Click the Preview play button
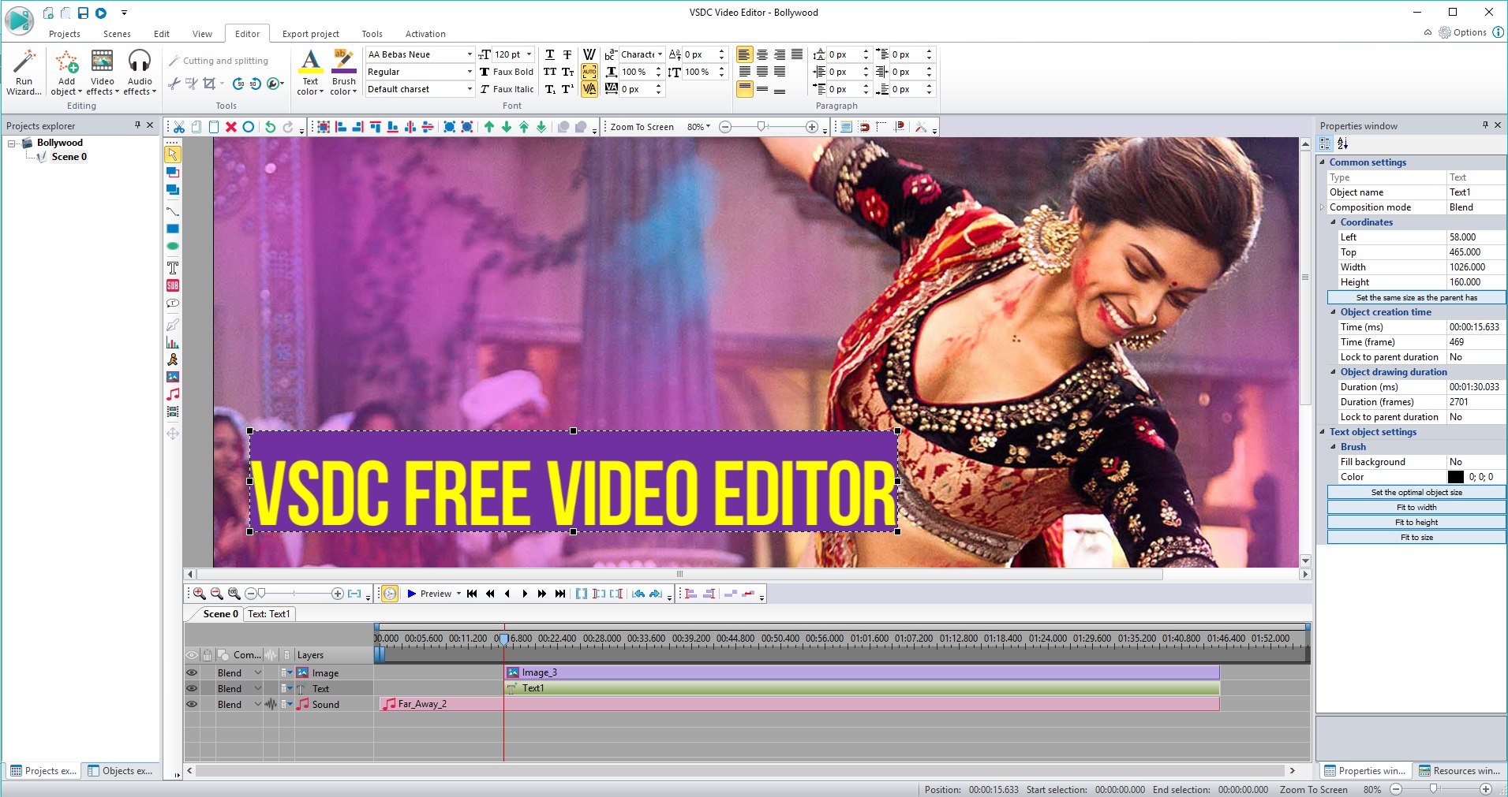 pyautogui.click(x=428, y=594)
